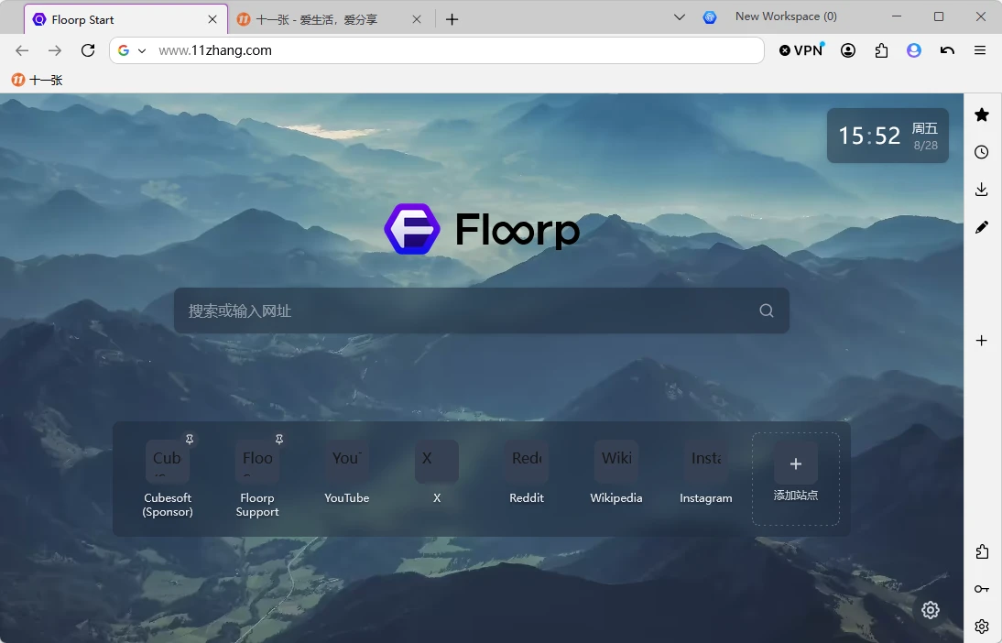This screenshot has height=643, width=1002.
Task: Click the magnifier search icon in search box
Action: (x=767, y=311)
